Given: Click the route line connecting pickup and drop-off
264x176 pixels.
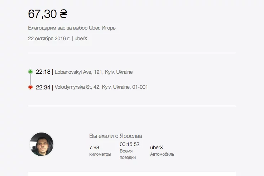Looking at the screenshot, I should (30, 79).
